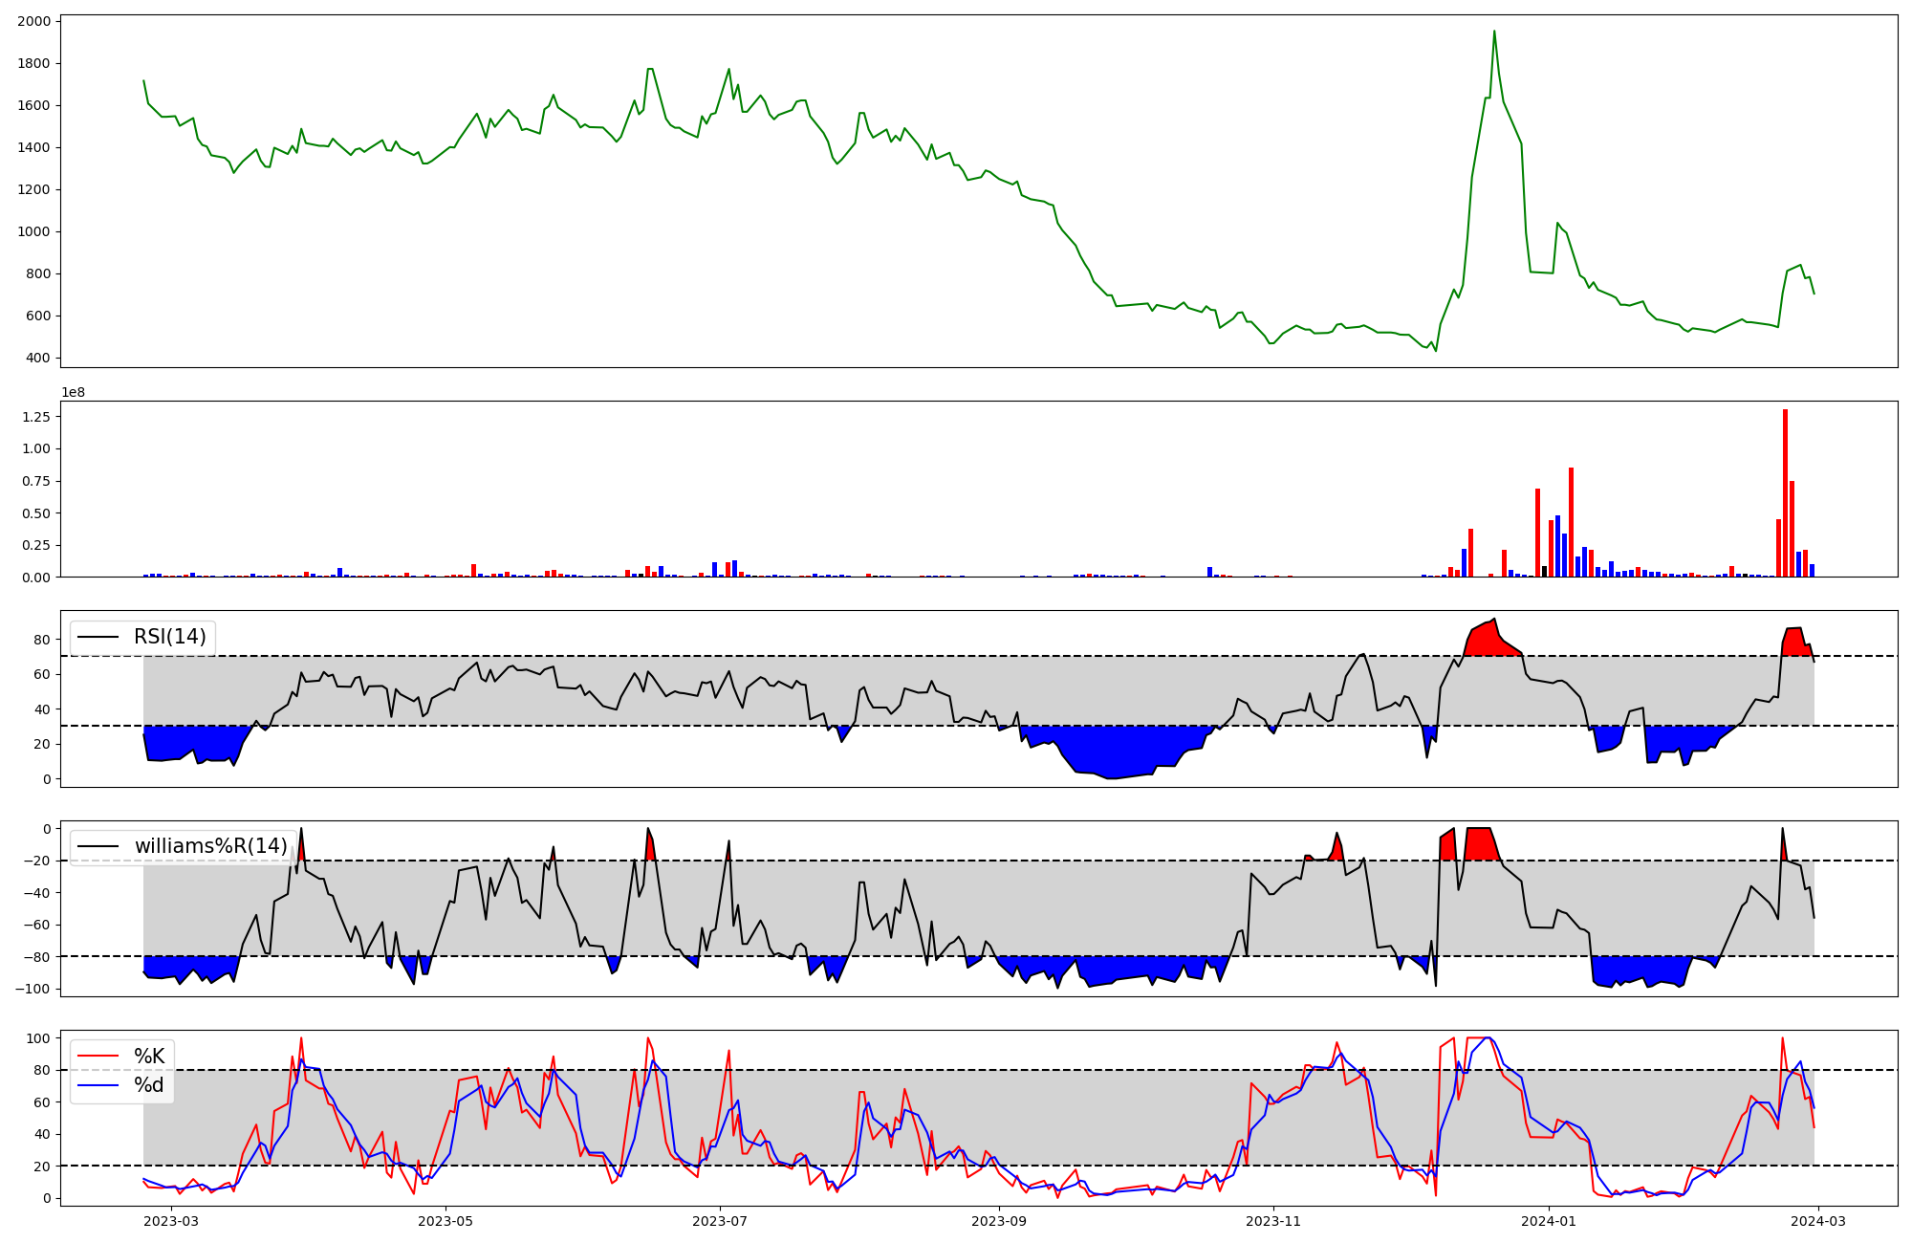
Task: Click the RSI(14) legend label
Action: (x=169, y=637)
